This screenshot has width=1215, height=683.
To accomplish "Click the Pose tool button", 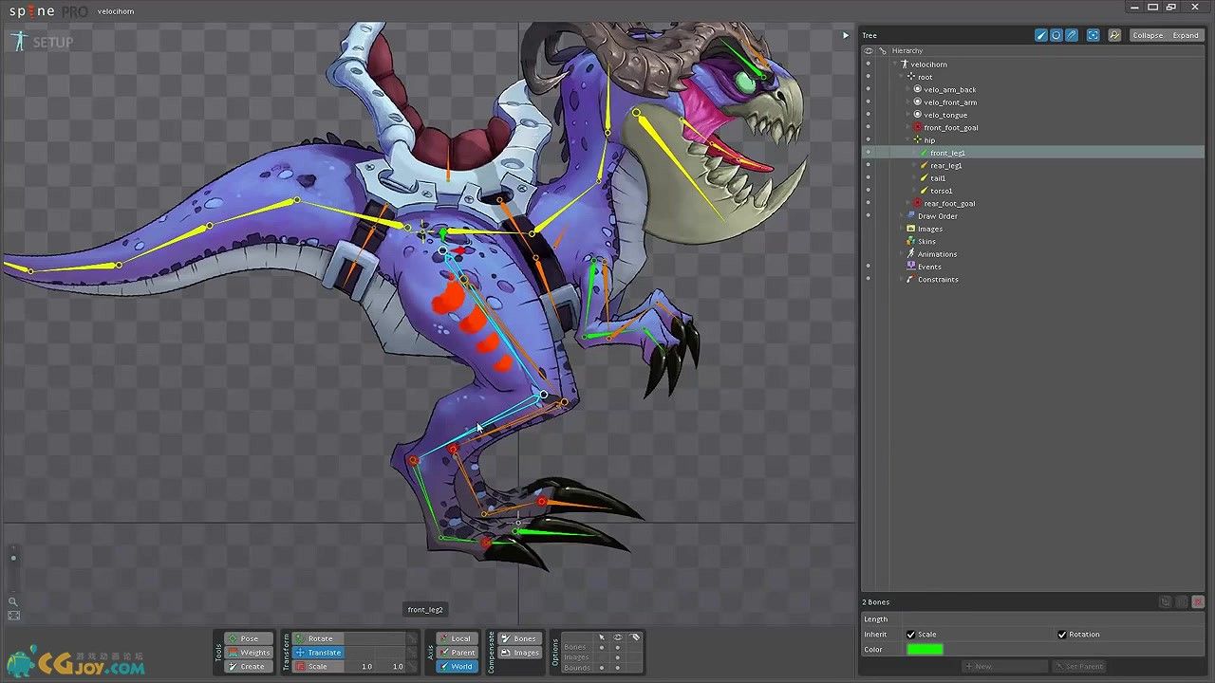I will [x=249, y=638].
